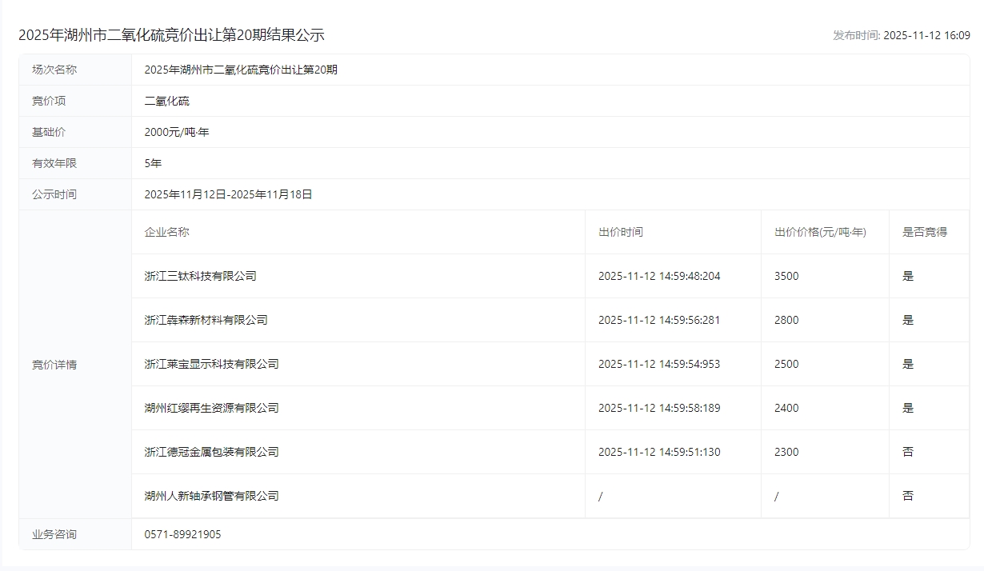Click the validity period value 5年

coord(153,163)
